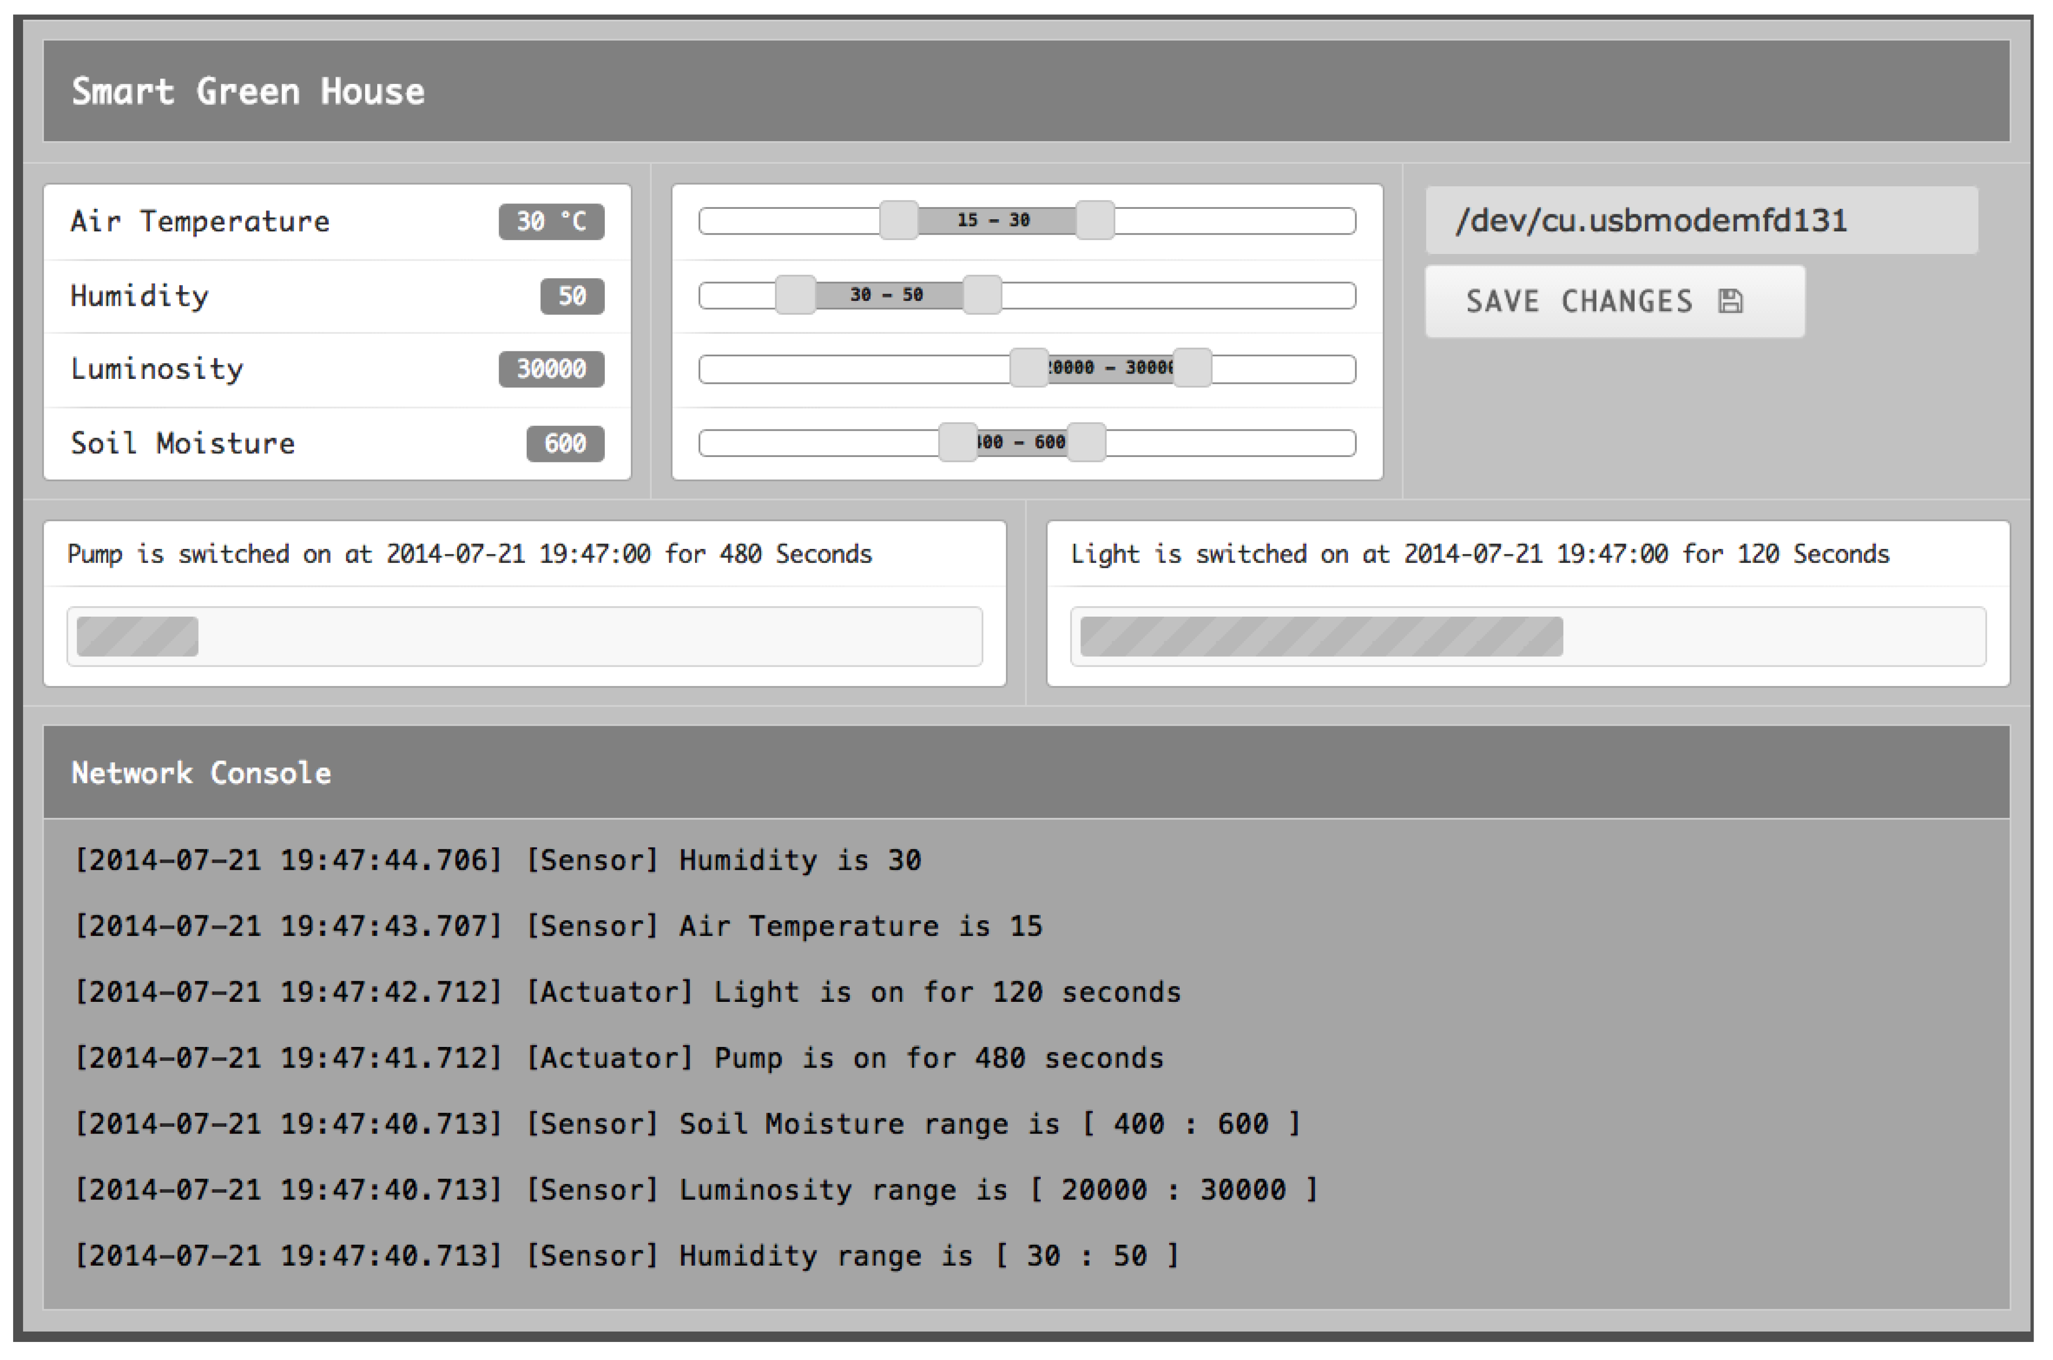Click the Network Console header
The width and height of the screenshot is (2053, 1360).
pyautogui.click(x=201, y=773)
